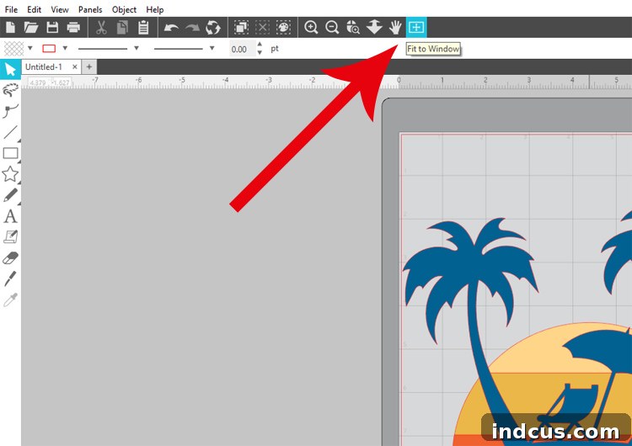Pick the curve point drawing tool
This screenshot has height=446, width=632.
(10, 111)
